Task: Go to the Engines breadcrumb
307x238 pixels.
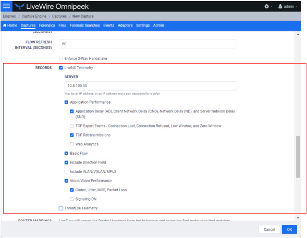Action: click(x=9, y=16)
